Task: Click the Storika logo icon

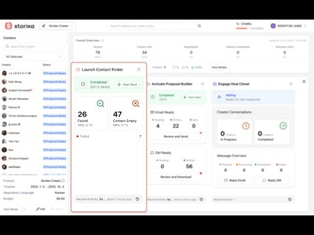Action: 9,26
